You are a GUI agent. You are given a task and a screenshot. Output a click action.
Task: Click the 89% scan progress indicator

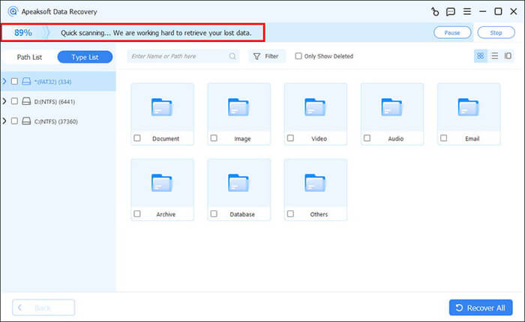pyautogui.click(x=23, y=33)
